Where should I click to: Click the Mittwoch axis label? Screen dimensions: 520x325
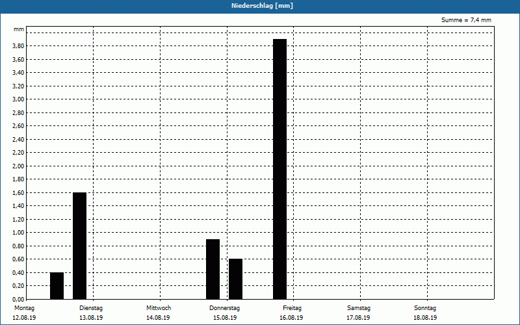(159, 308)
